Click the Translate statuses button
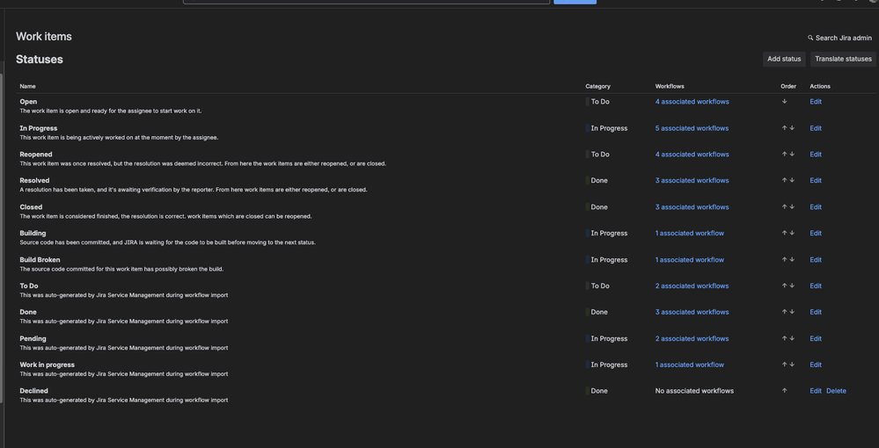The width and height of the screenshot is (879, 448). (x=843, y=59)
